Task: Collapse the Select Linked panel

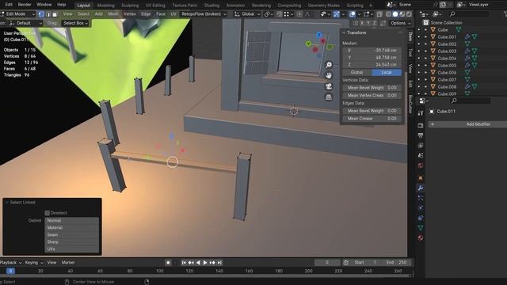Action: (x=7, y=203)
